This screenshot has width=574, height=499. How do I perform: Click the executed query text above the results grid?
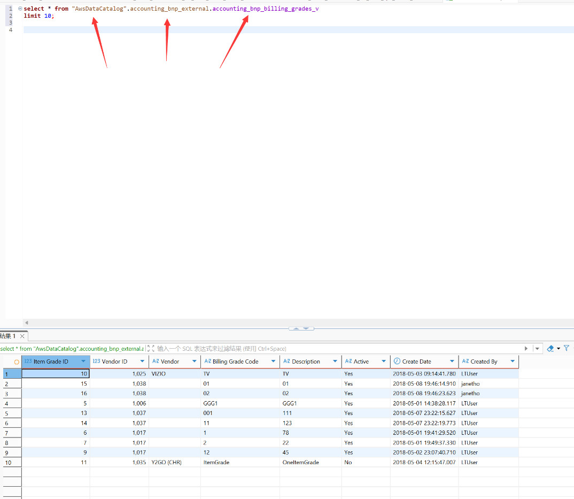[x=72, y=349]
